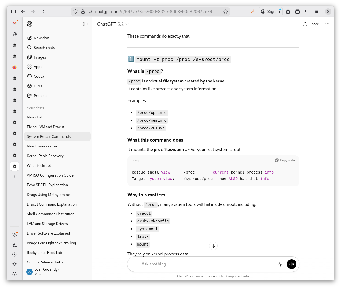Open the Codex menu item
This screenshot has height=288, width=341.
(39, 76)
